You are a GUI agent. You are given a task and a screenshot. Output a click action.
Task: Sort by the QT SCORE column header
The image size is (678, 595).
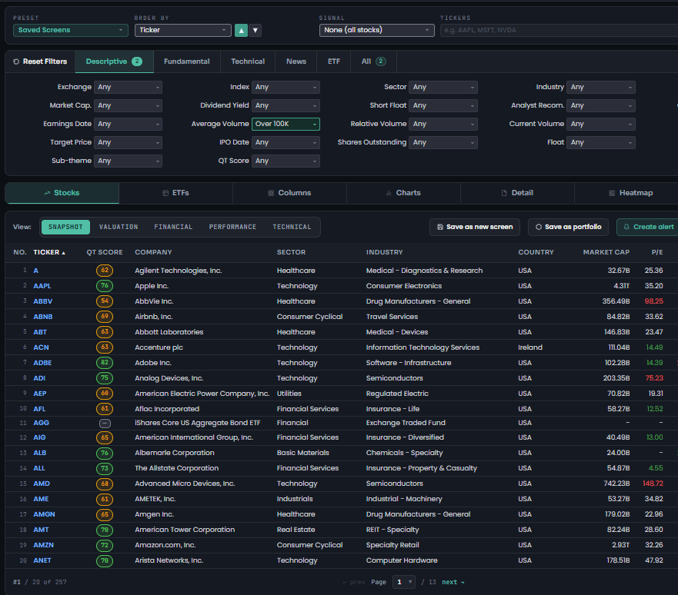(x=105, y=253)
